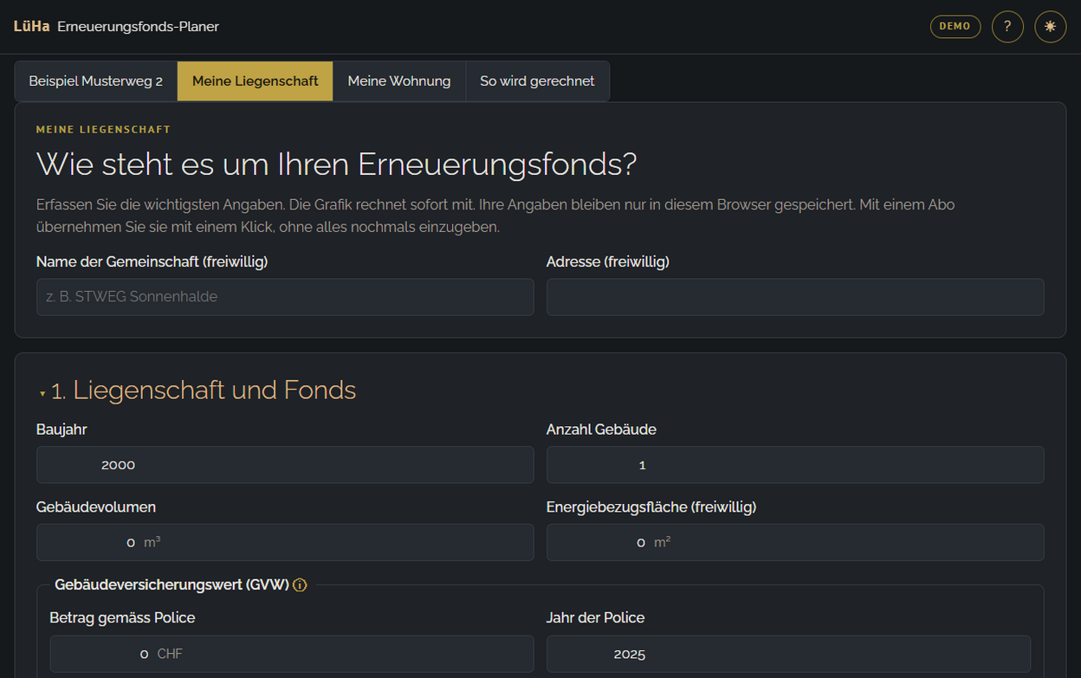Screen dimensions: 1081x678
Task: Click the LüHa logo text
Action: [x=32, y=27]
